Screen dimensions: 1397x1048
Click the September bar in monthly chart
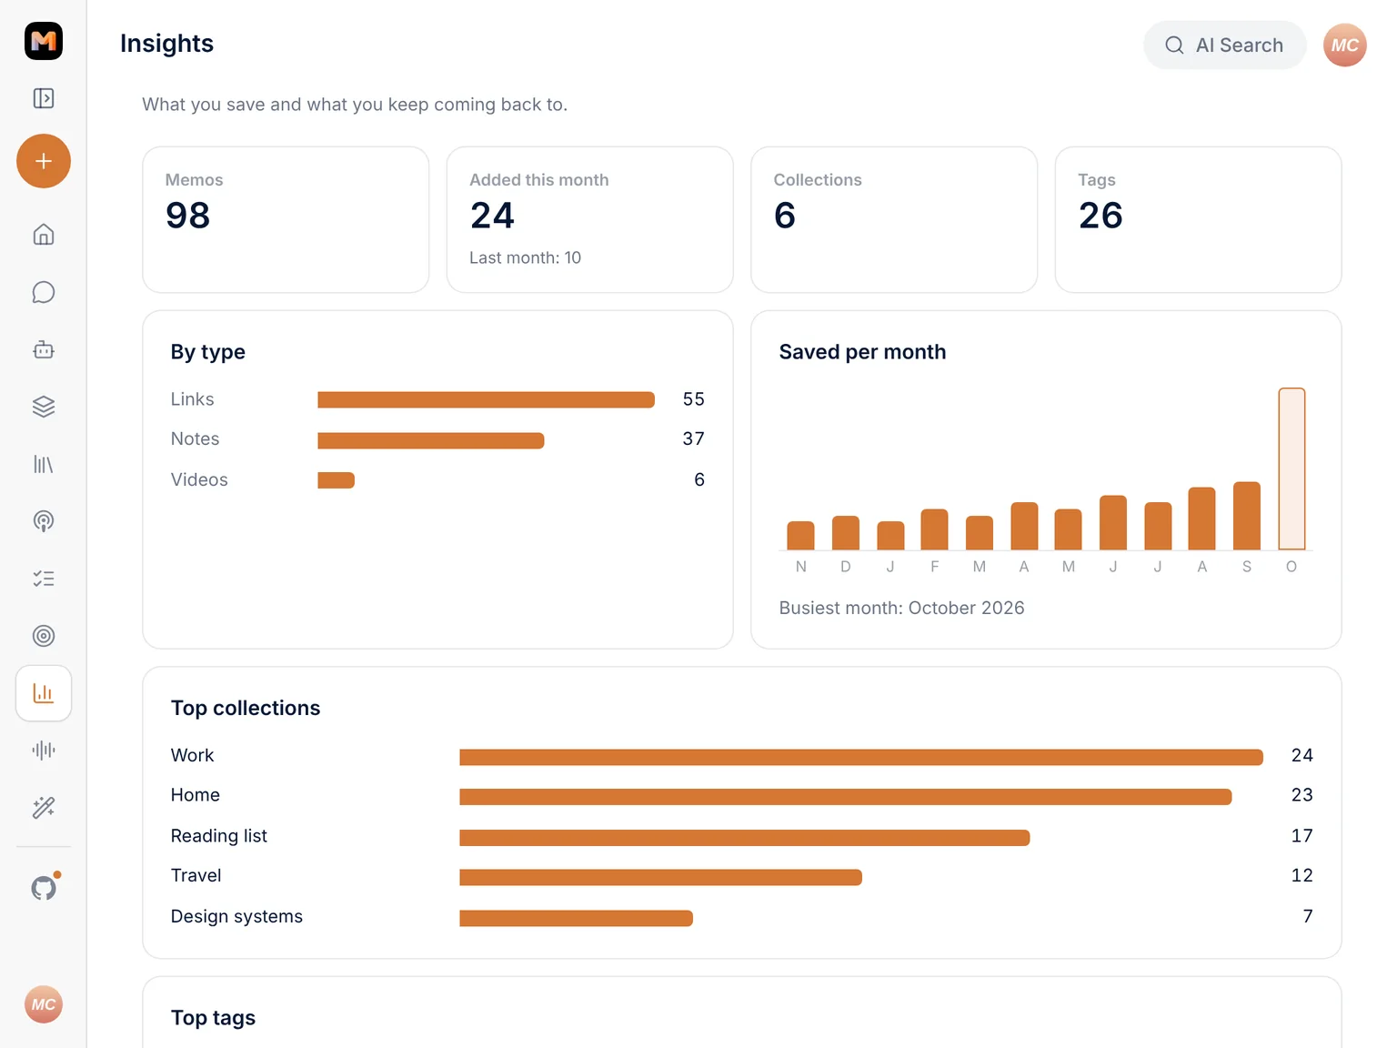pos(1247,516)
